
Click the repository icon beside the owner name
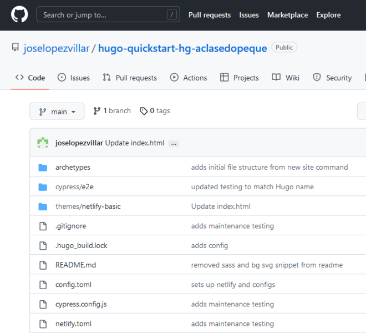click(x=16, y=47)
